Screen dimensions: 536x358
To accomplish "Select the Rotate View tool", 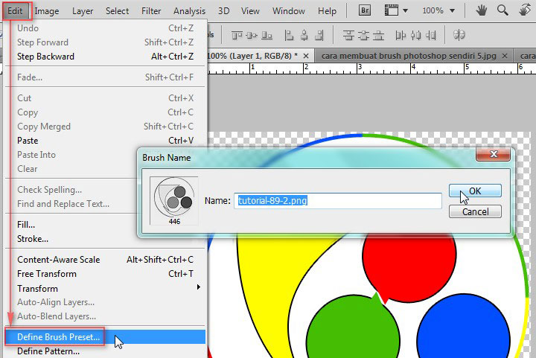I will (524, 10).
